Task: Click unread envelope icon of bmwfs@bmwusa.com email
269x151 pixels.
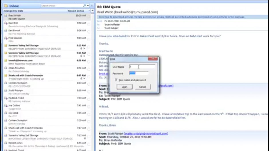Action: (6, 61)
